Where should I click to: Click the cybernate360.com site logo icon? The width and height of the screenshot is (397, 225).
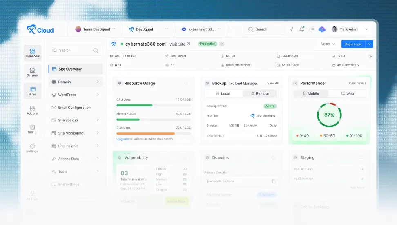click(114, 44)
